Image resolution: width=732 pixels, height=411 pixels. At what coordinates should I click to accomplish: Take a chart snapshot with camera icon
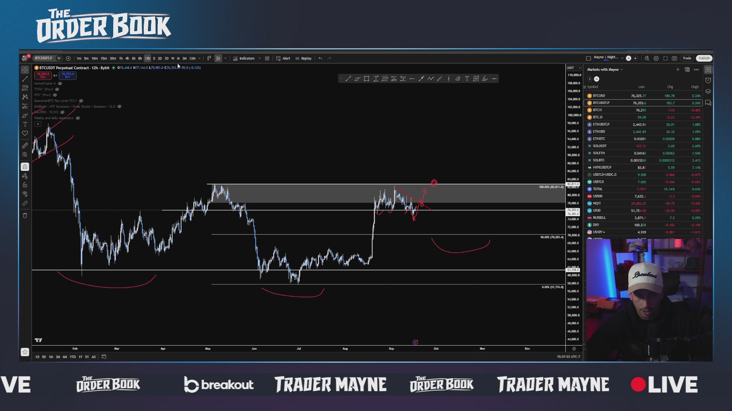tap(674, 58)
